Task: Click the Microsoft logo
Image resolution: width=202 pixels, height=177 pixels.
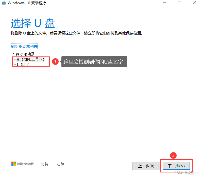Action: click(22, 164)
